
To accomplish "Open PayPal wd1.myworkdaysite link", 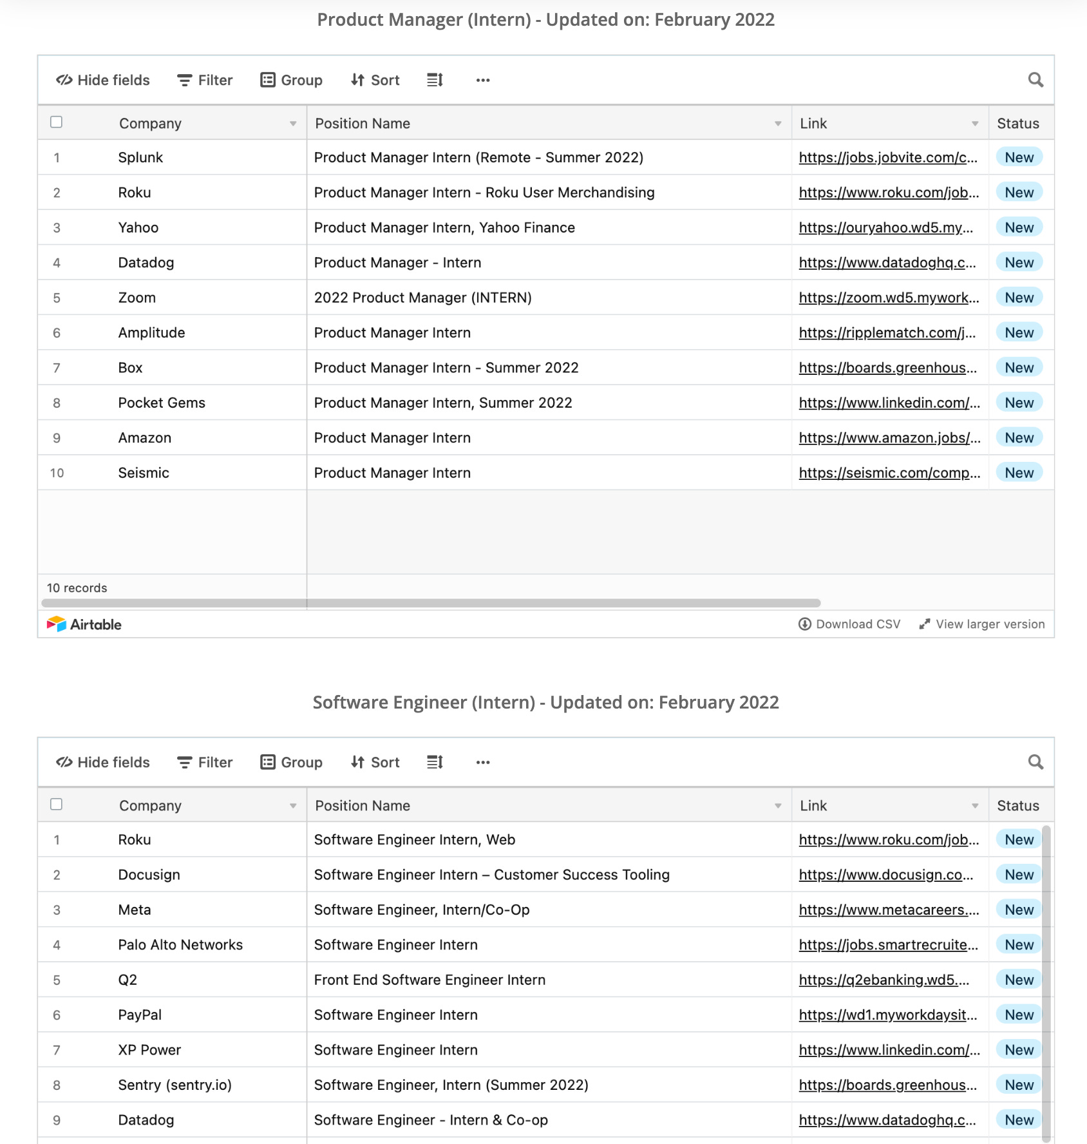I will (888, 1015).
